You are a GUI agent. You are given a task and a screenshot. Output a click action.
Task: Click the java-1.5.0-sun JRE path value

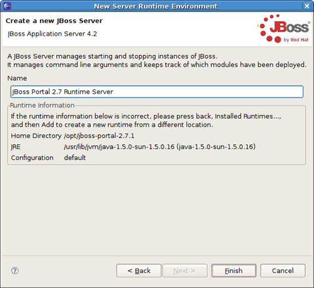tap(160, 147)
